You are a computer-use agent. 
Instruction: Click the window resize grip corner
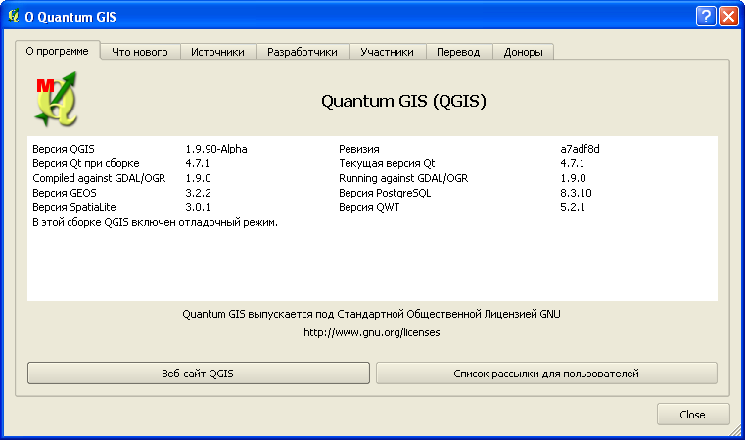(x=735, y=430)
